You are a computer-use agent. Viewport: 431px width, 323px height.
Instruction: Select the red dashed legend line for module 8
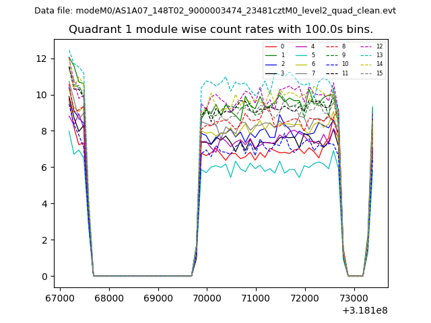333,46
